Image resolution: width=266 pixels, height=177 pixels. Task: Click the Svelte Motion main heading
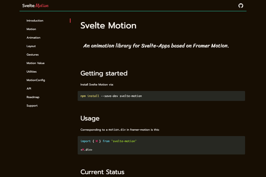point(108,26)
